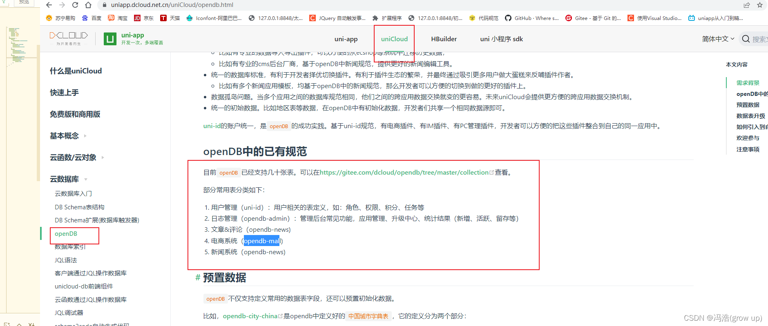
Task: Open 使用Visual Studio bookmark
Action: coord(655,18)
